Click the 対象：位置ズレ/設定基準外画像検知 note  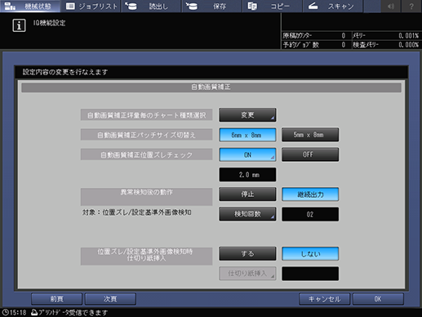coord(137,212)
